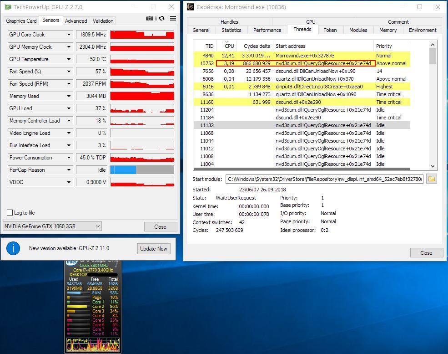Open the GPU Load sensor dropdown
Screen dimensions: 448x354
point(69,108)
